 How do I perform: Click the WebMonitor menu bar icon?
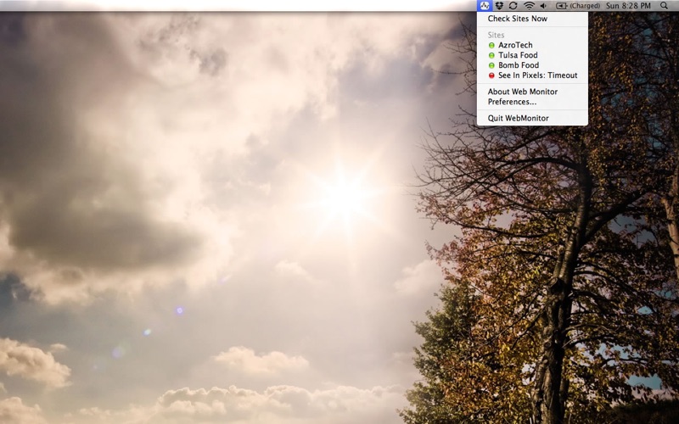click(484, 6)
